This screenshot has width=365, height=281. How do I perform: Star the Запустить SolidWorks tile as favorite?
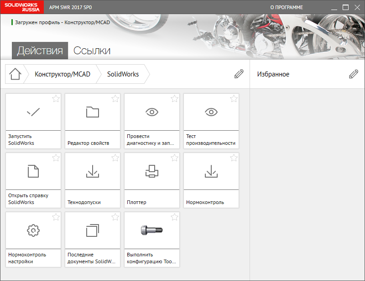click(x=56, y=99)
